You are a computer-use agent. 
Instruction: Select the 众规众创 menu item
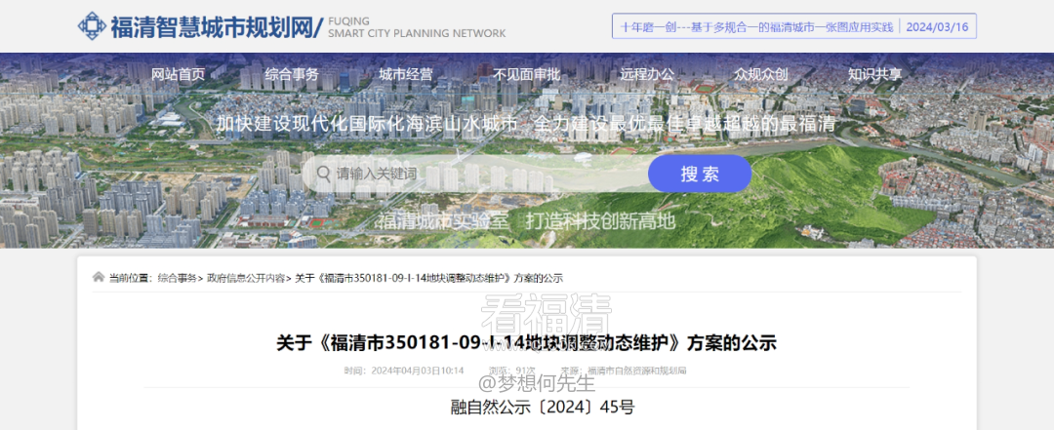point(761,74)
